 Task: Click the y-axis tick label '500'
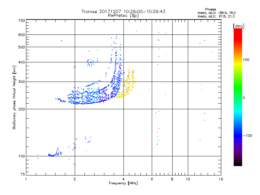click(21, 47)
